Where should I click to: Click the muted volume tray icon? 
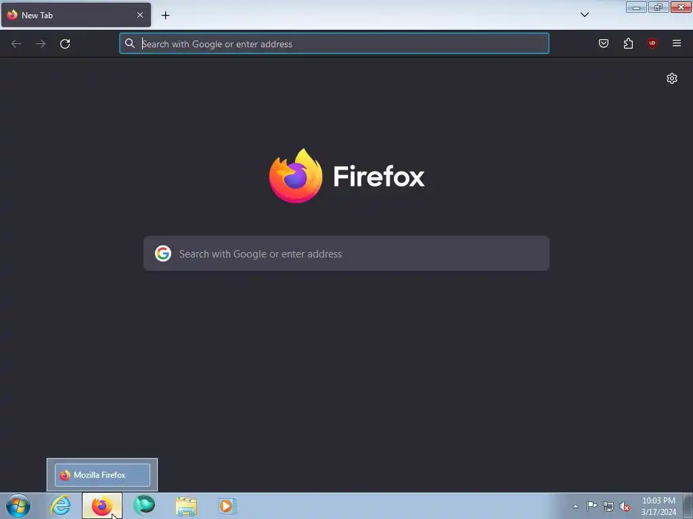pos(625,507)
